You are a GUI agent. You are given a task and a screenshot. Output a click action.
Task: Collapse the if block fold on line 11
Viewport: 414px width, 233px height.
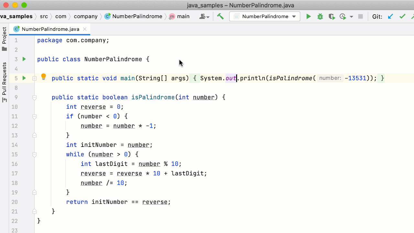(x=34, y=116)
